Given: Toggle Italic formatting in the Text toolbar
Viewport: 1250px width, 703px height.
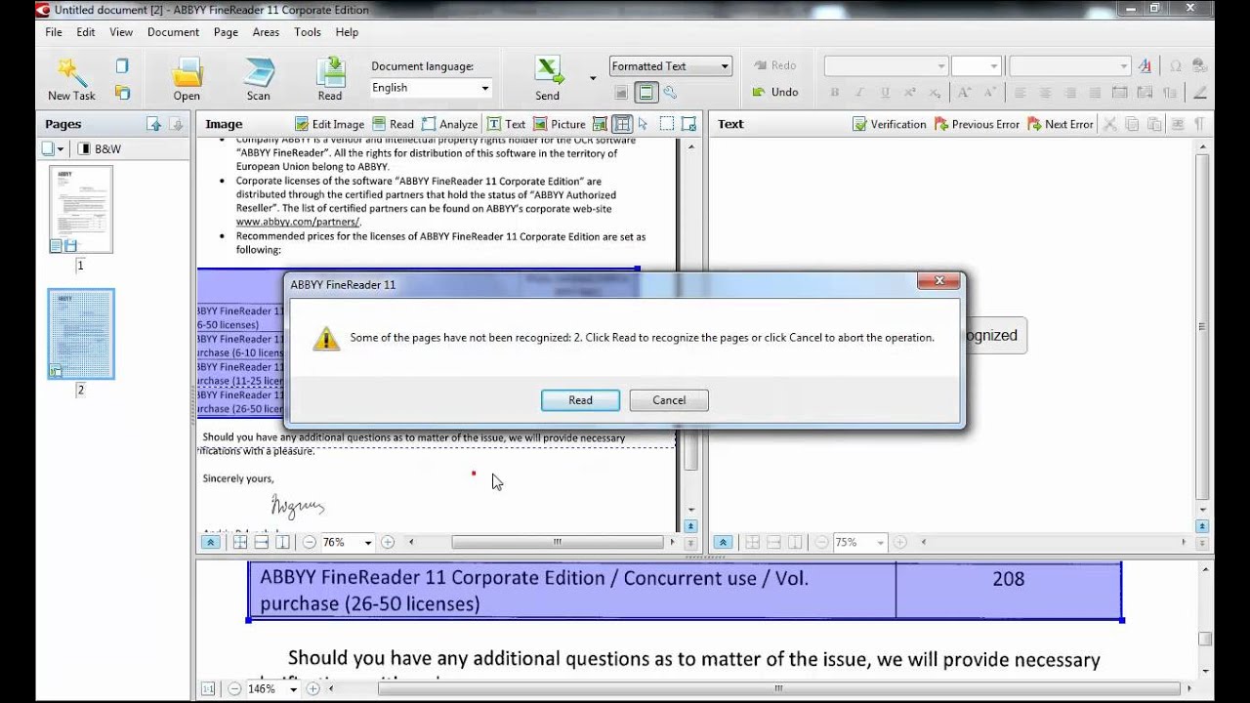Looking at the screenshot, I should [860, 93].
